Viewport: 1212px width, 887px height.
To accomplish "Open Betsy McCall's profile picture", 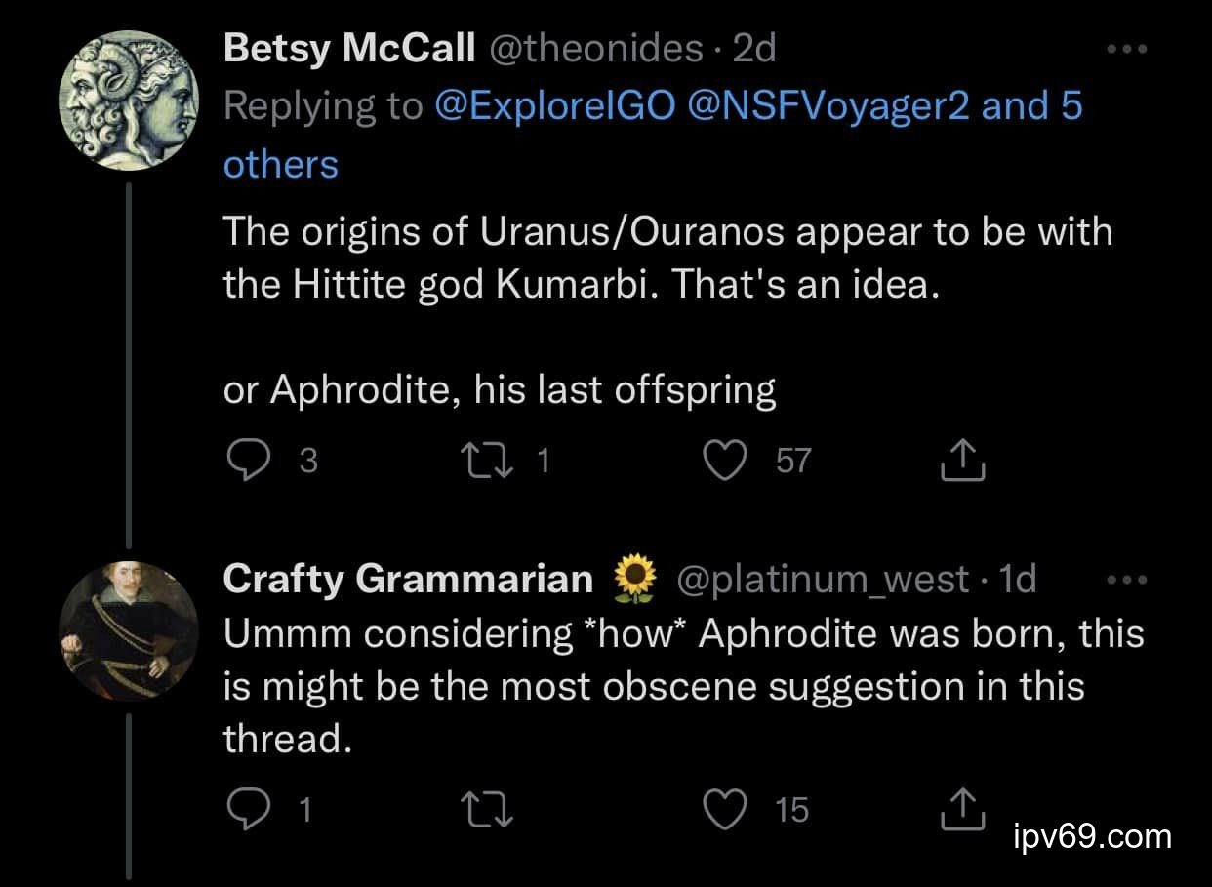I will [130, 99].
